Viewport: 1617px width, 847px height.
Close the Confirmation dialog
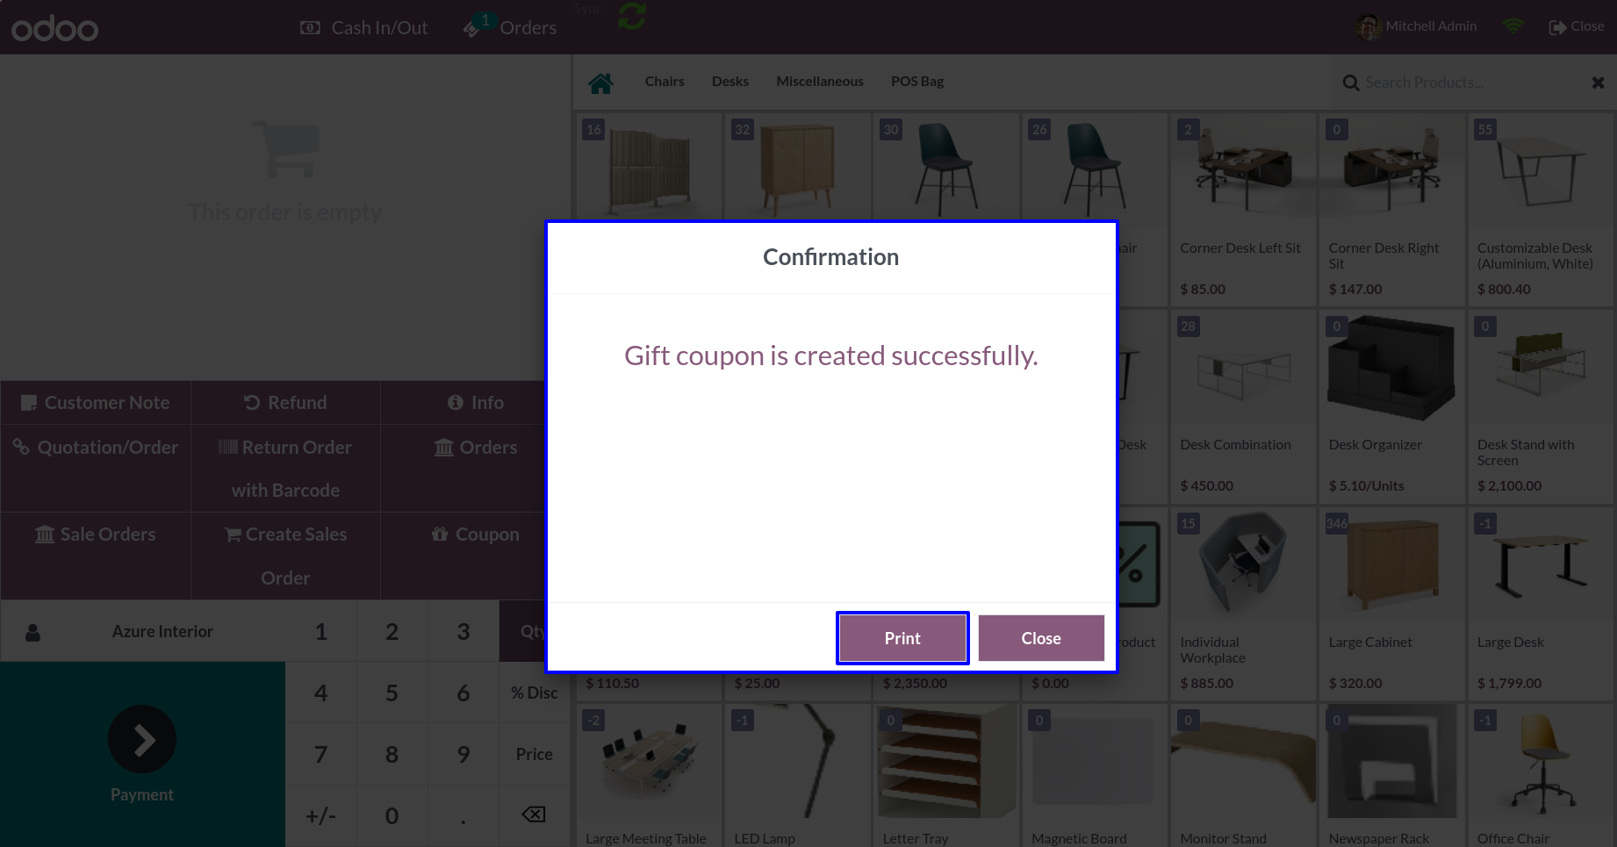click(1041, 638)
